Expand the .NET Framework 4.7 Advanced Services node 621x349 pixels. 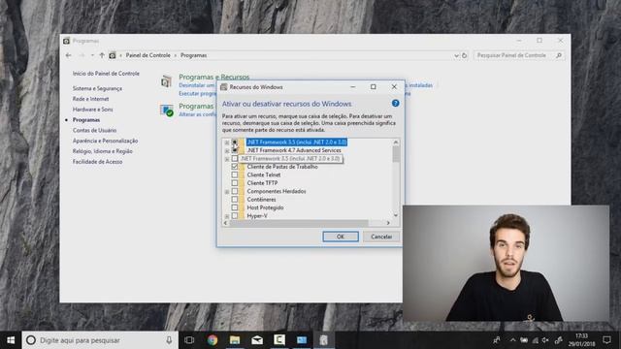click(x=227, y=151)
